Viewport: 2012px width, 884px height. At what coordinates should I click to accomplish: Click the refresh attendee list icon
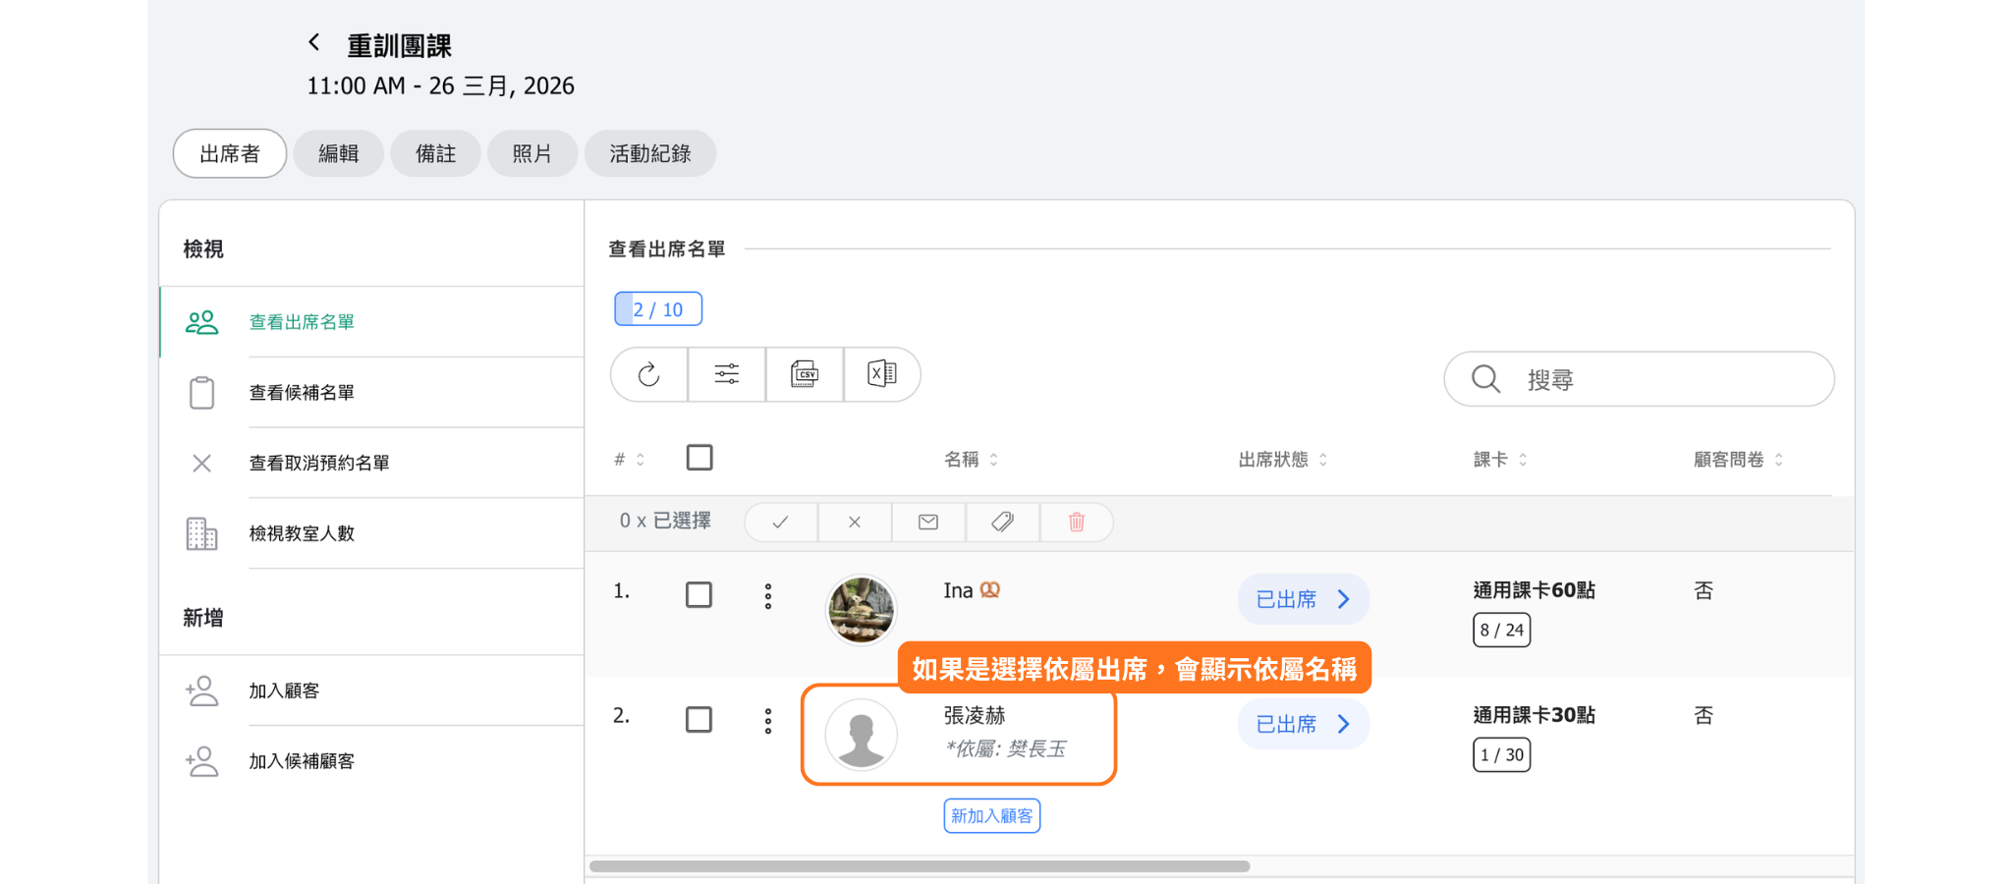point(648,374)
